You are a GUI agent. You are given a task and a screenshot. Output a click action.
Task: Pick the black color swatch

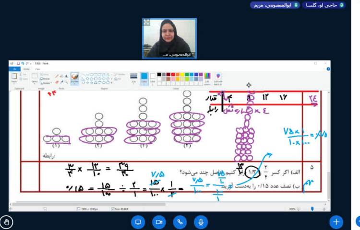click(159, 74)
